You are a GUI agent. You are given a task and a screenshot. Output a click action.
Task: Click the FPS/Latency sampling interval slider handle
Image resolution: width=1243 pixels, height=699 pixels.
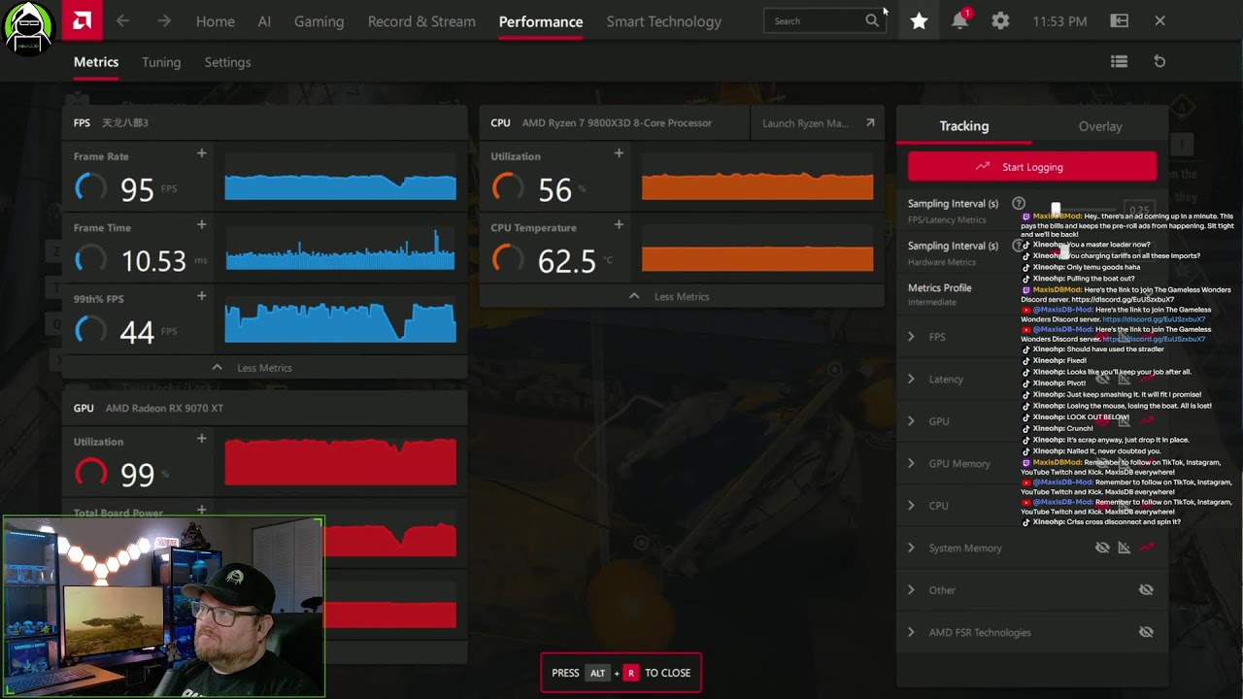tap(1056, 208)
